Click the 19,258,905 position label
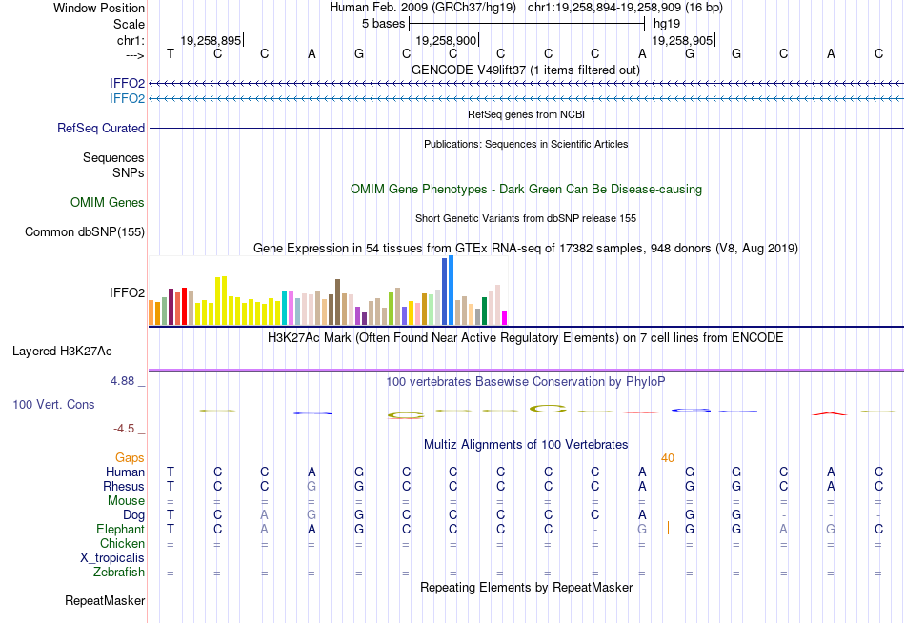 [682, 40]
